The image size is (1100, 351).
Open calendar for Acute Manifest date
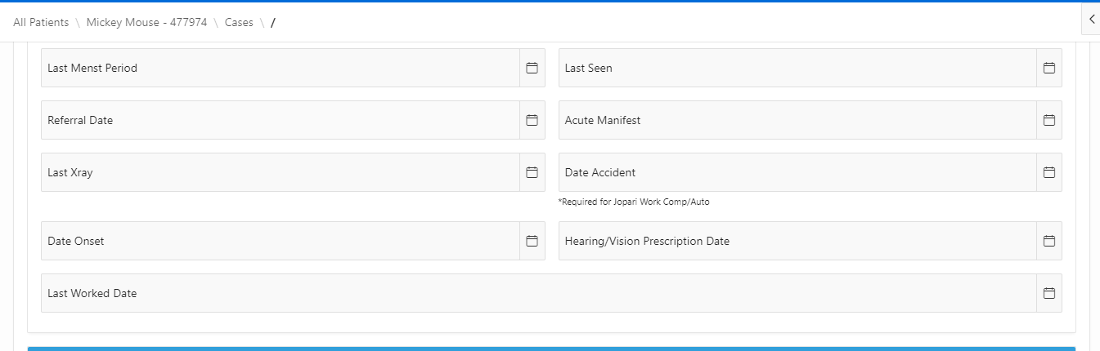click(x=1048, y=120)
